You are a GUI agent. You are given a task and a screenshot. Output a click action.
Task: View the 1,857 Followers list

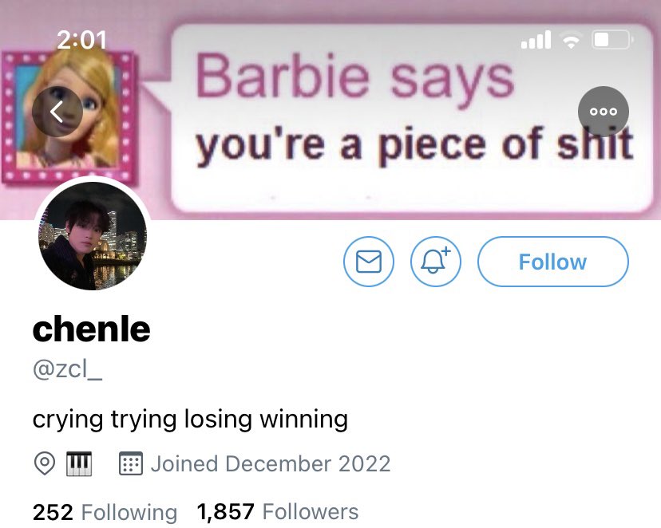pos(278,512)
